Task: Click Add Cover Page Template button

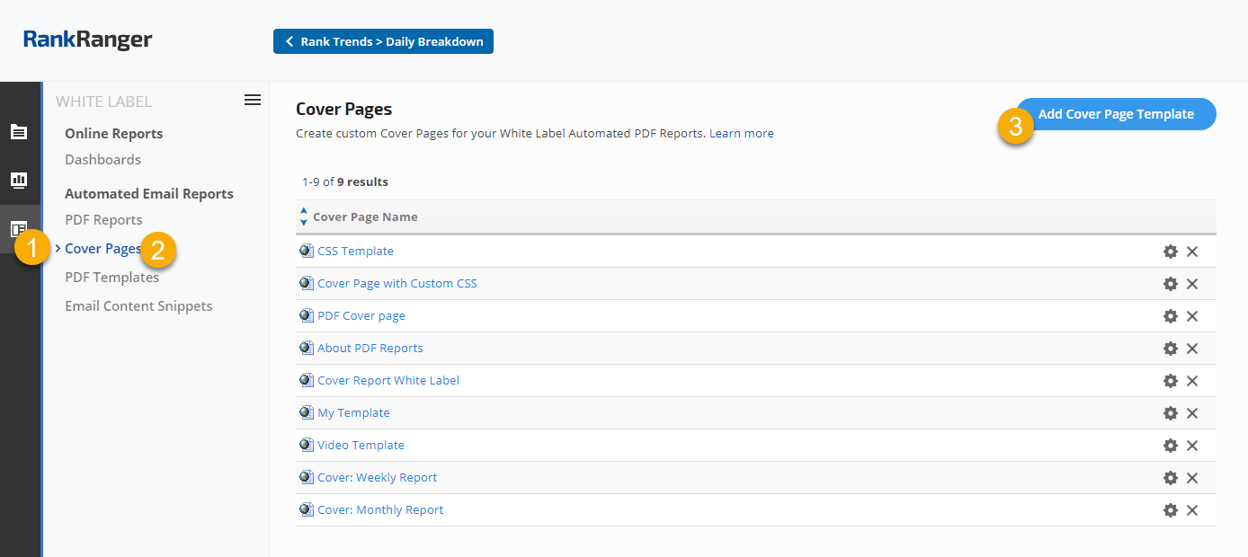Action: click(1116, 114)
